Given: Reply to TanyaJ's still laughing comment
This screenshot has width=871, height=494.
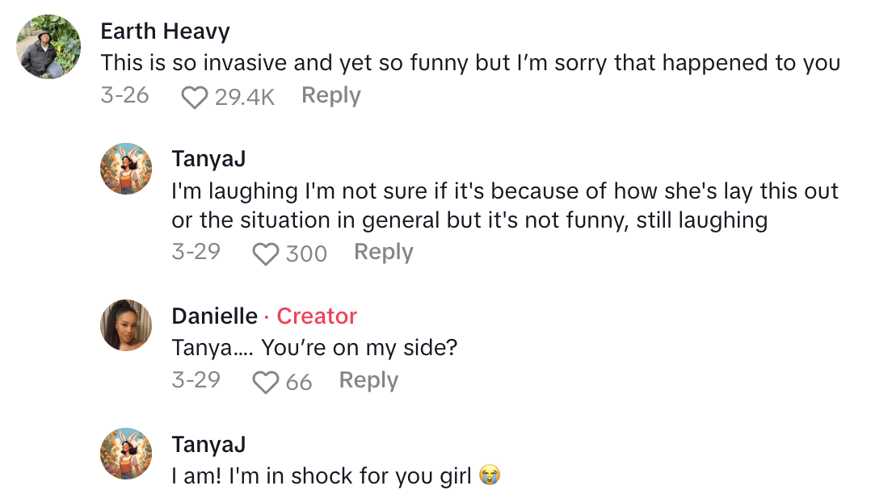Looking at the screenshot, I should click(x=383, y=253).
